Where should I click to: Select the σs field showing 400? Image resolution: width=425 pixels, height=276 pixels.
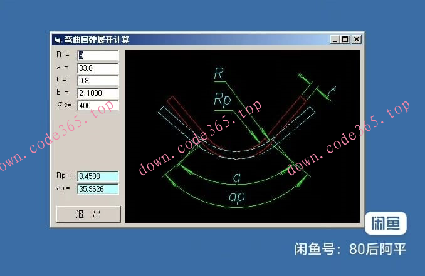click(98, 105)
